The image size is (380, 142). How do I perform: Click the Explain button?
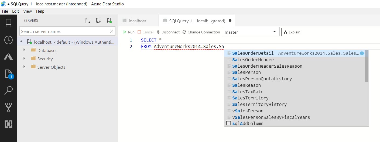pyautogui.click(x=292, y=32)
